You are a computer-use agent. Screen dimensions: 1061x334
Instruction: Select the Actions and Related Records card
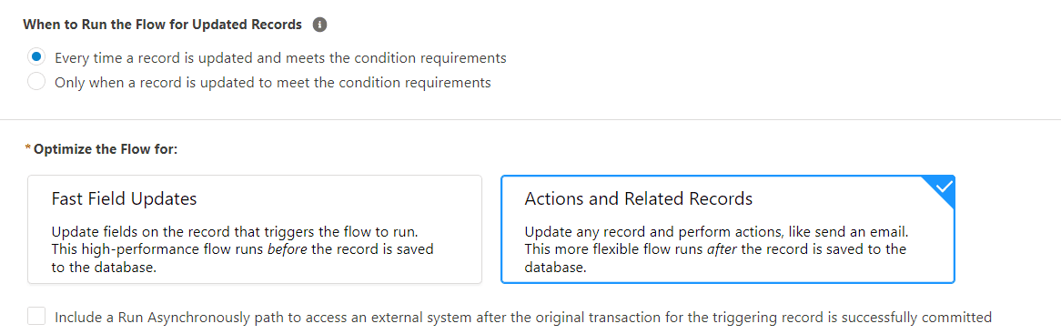pos(727,229)
